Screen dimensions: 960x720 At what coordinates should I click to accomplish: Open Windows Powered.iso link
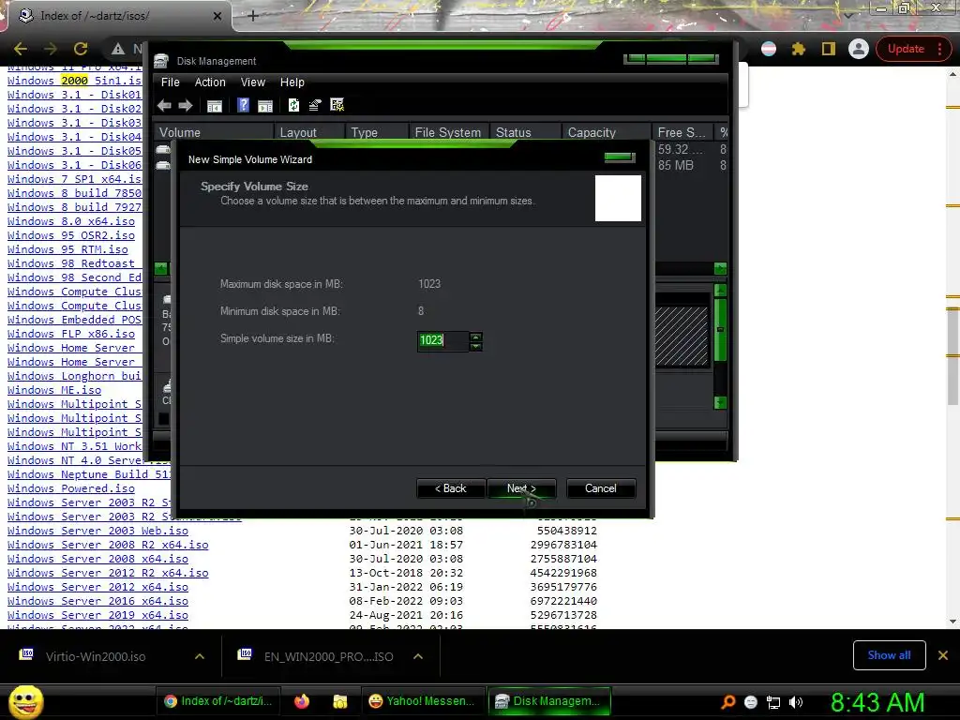(x=71, y=488)
